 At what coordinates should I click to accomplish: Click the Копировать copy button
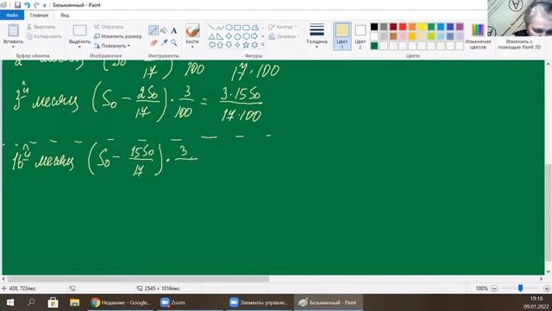(44, 36)
